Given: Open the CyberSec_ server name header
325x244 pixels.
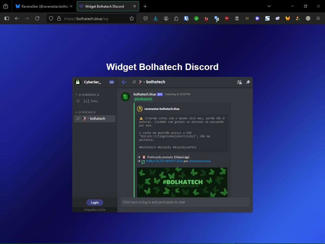Looking at the screenshot, I should (92, 82).
